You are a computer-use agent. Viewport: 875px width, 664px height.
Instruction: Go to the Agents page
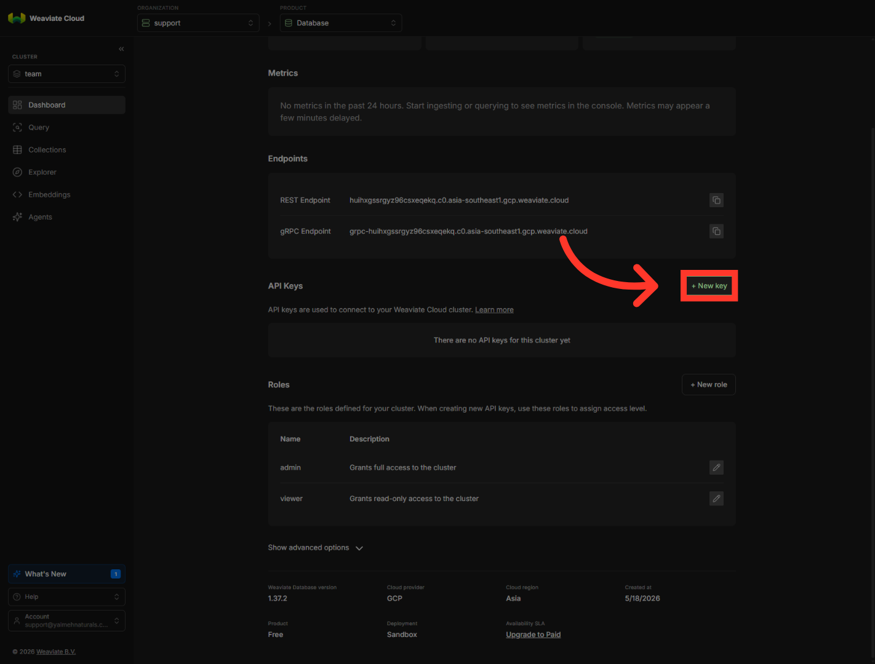pos(66,217)
